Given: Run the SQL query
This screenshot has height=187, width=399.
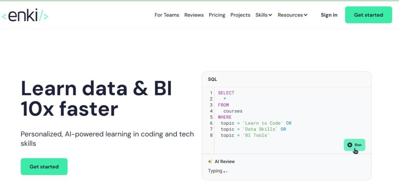Looking at the screenshot, I should pos(354,145).
